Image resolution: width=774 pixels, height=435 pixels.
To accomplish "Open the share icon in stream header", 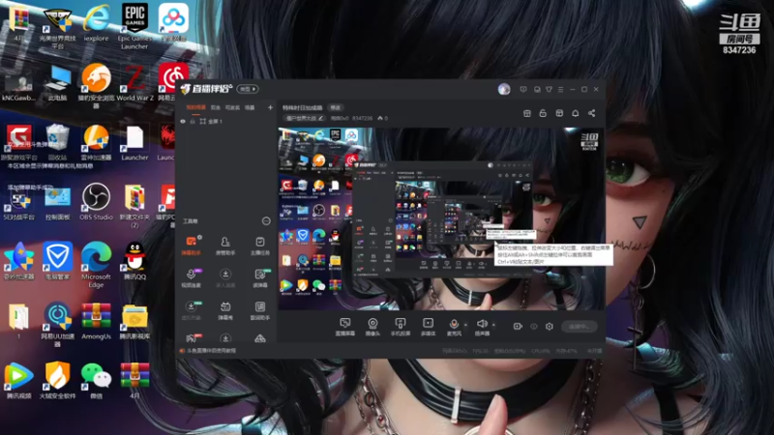I will tap(591, 113).
